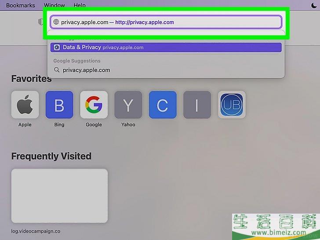Click the globe icon in address bar
This screenshot has width=320, height=240.
pyautogui.click(x=56, y=22)
